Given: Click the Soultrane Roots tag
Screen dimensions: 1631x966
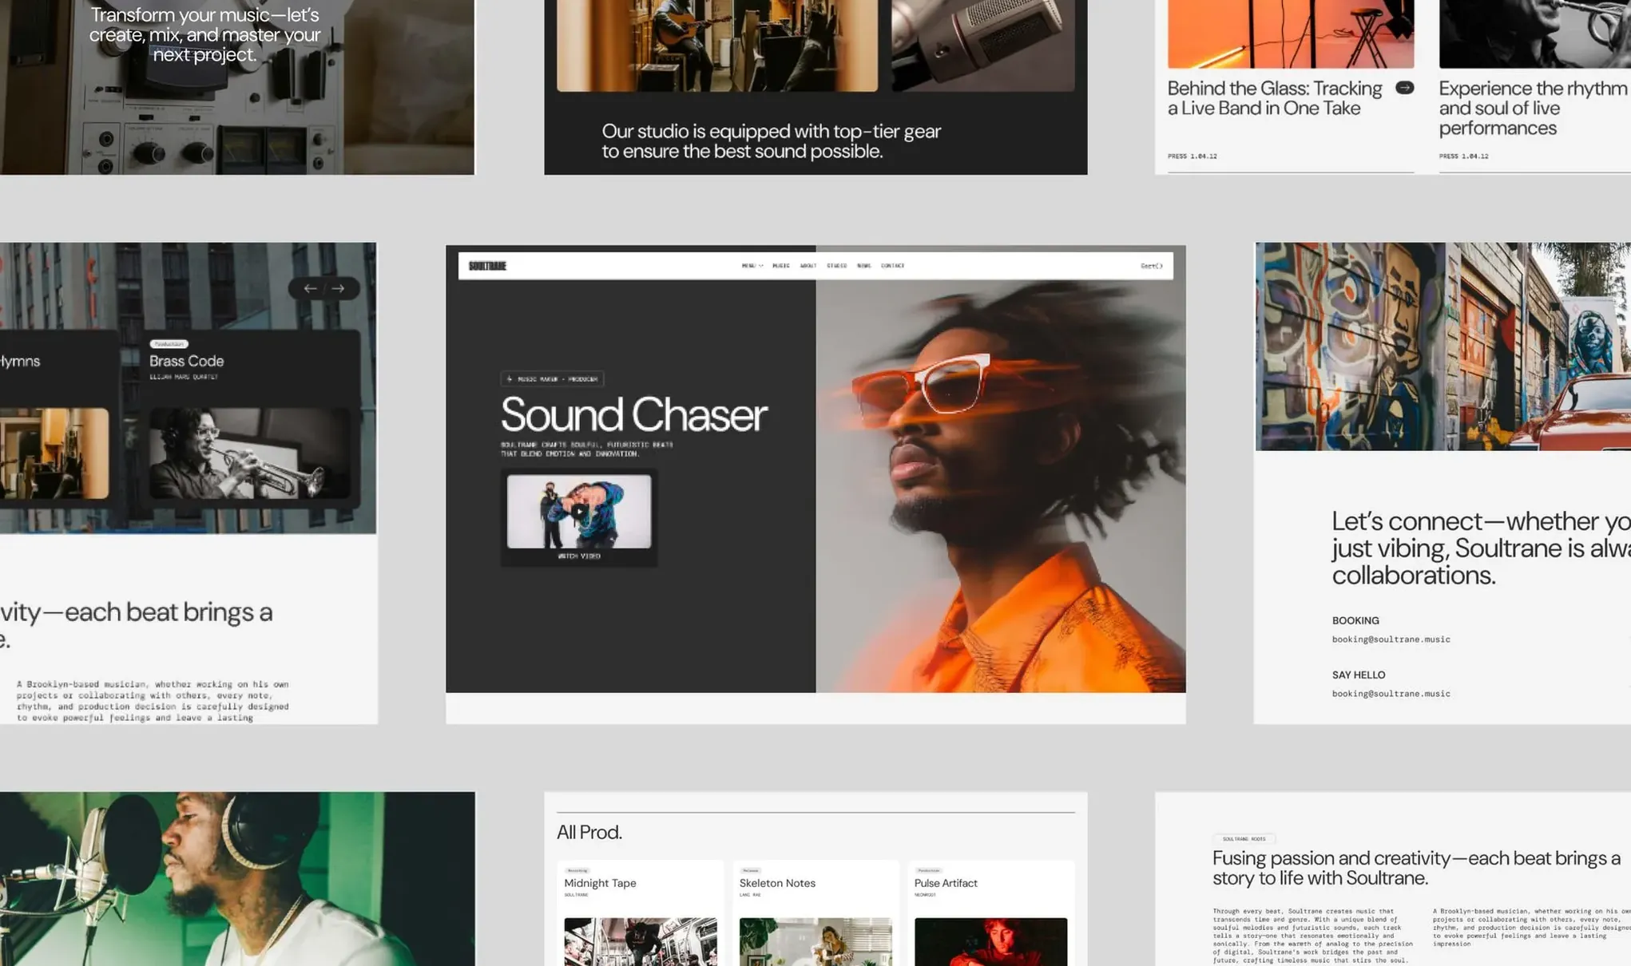Looking at the screenshot, I should point(1244,839).
